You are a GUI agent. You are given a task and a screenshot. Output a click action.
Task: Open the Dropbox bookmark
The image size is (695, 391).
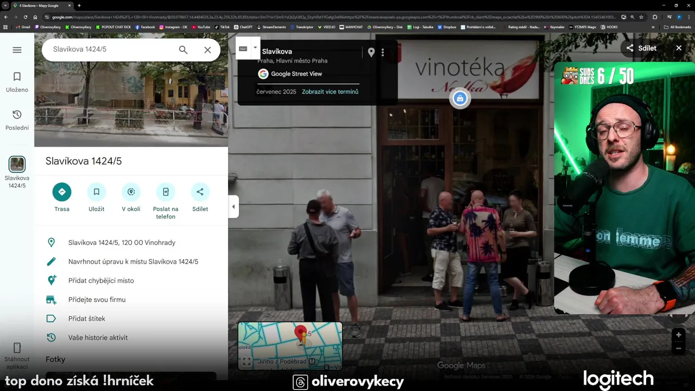coord(447,27)
